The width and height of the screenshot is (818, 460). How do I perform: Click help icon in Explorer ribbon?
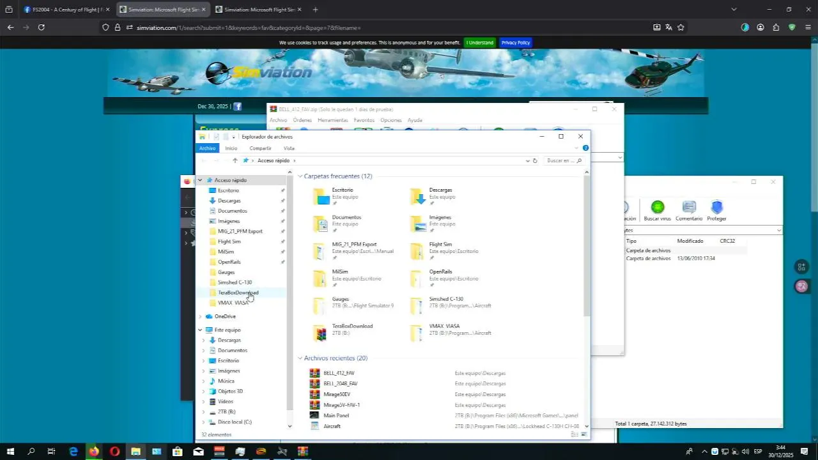585,148
